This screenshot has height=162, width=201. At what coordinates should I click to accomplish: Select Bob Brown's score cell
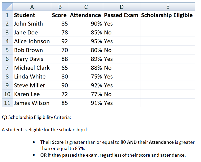pos(60,50)
